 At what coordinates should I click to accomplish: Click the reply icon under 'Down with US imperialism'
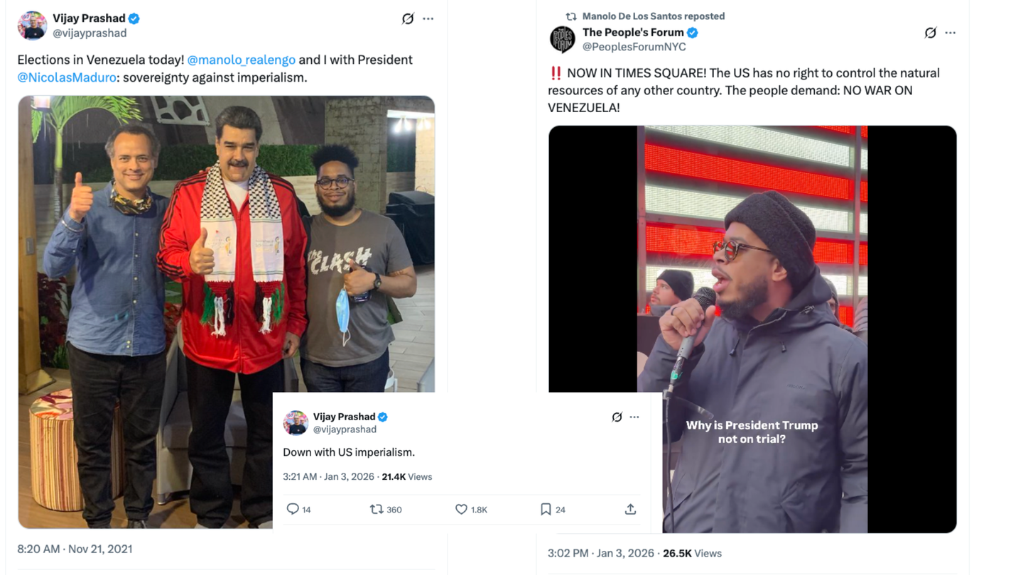pyautogui.click(x=293, y=509)
